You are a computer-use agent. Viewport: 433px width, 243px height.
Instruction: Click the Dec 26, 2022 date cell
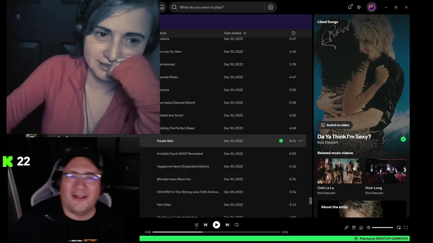point(233,192)
